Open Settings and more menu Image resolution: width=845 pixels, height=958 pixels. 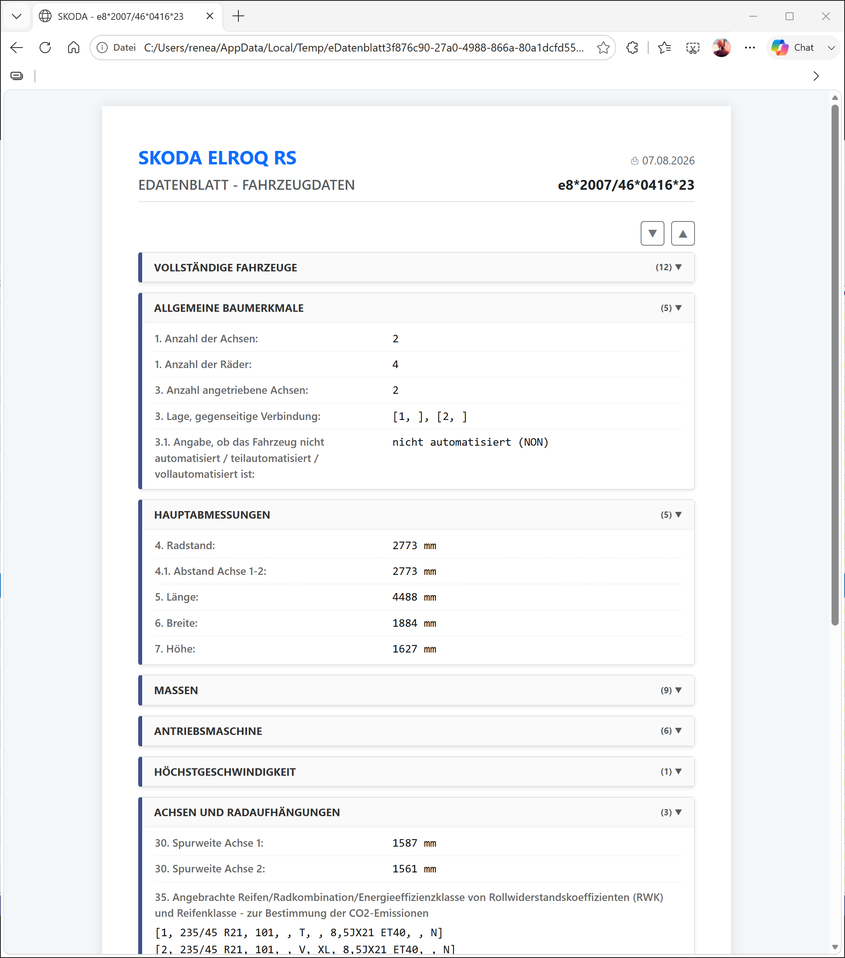tap(750, 48)
